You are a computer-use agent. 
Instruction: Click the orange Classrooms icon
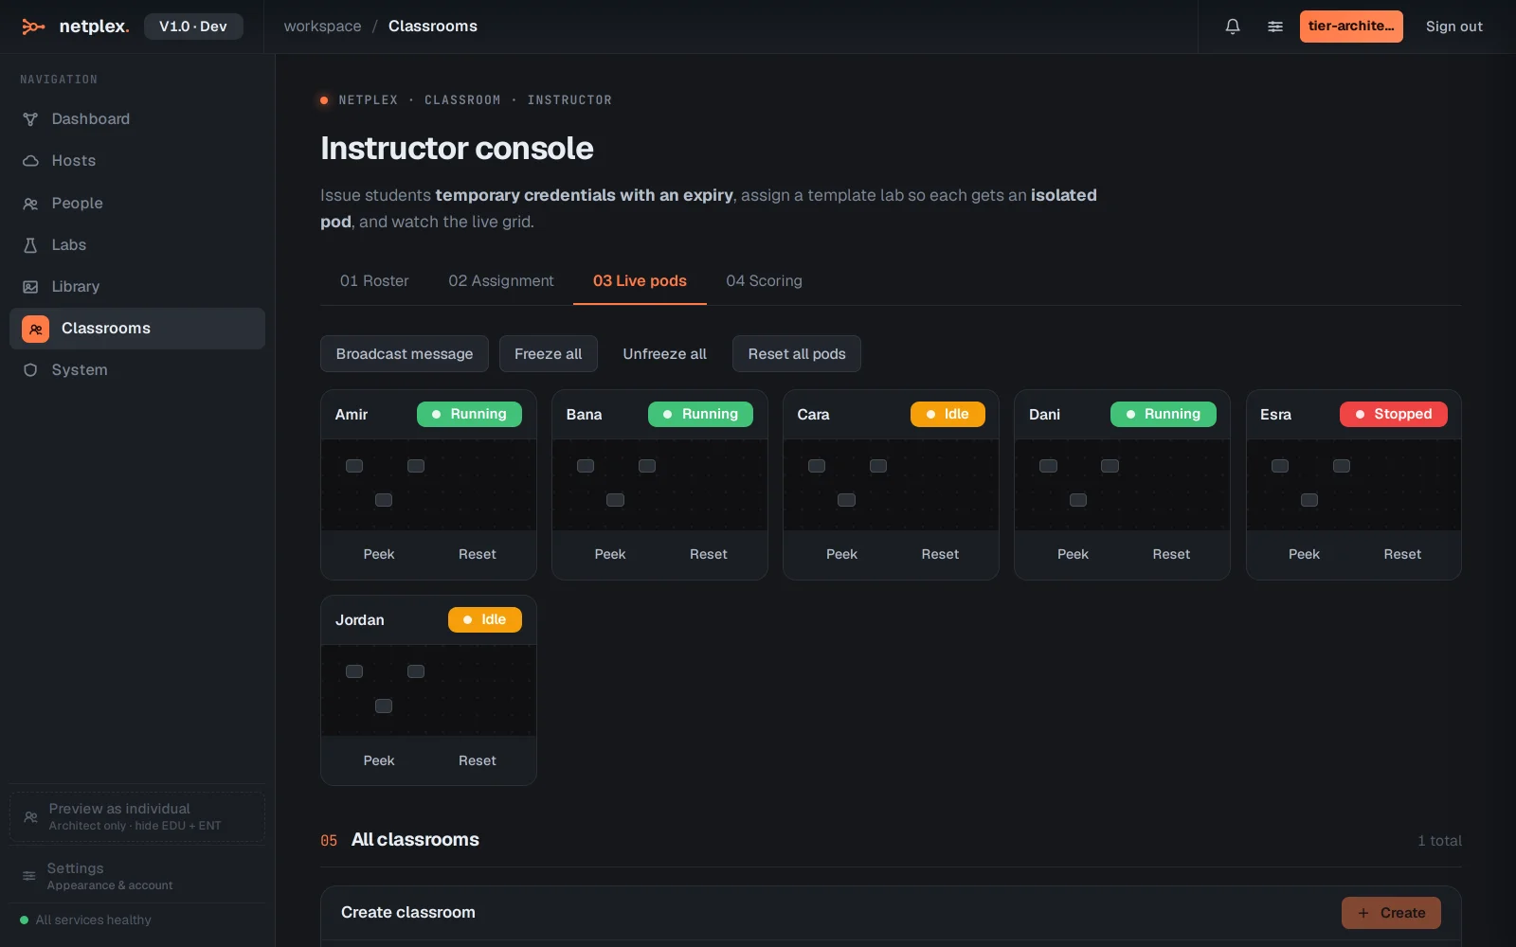[35, 329]
